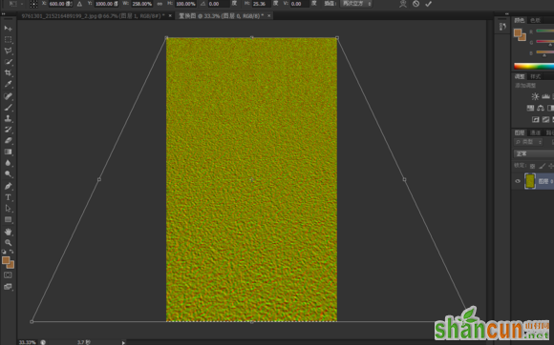554x345 pixels.
Task: Hide layer 0 with the eye icon
Action: click(518, 181)
